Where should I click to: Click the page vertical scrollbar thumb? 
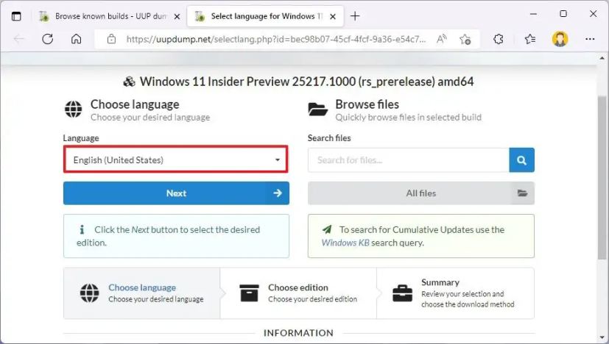(x=602, y=176)
